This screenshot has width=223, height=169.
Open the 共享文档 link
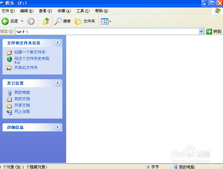pyautogui.click(x=22, y=105)
